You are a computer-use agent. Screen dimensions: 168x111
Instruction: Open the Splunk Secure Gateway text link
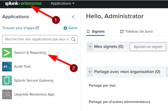click(34, 81)
